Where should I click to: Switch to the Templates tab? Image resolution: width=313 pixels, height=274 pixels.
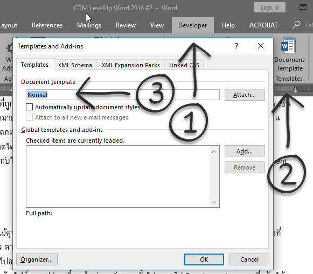34,65
